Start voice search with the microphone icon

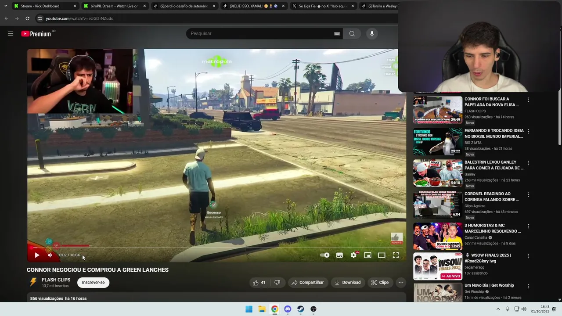372,34
